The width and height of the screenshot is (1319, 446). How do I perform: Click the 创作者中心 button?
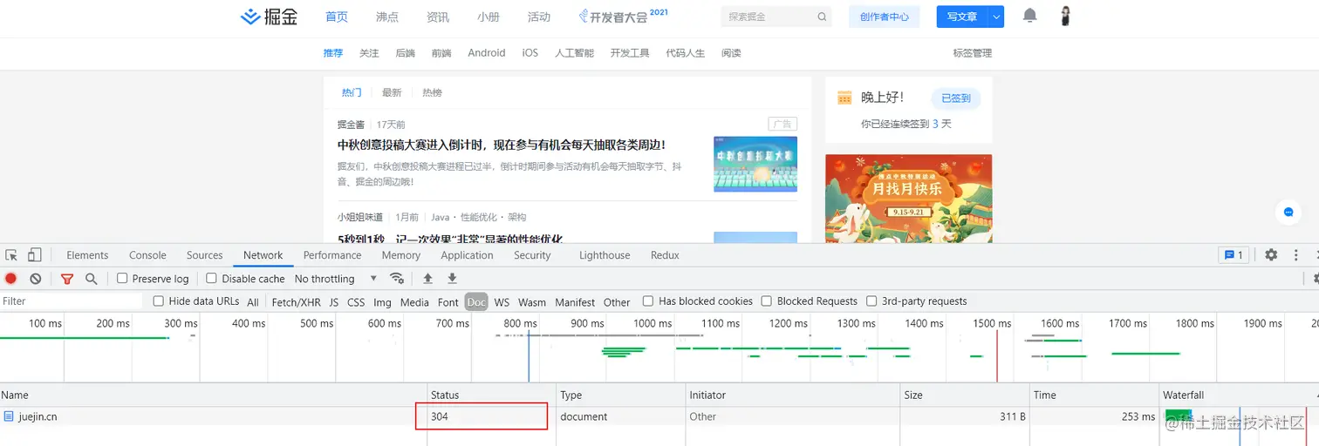884,17
